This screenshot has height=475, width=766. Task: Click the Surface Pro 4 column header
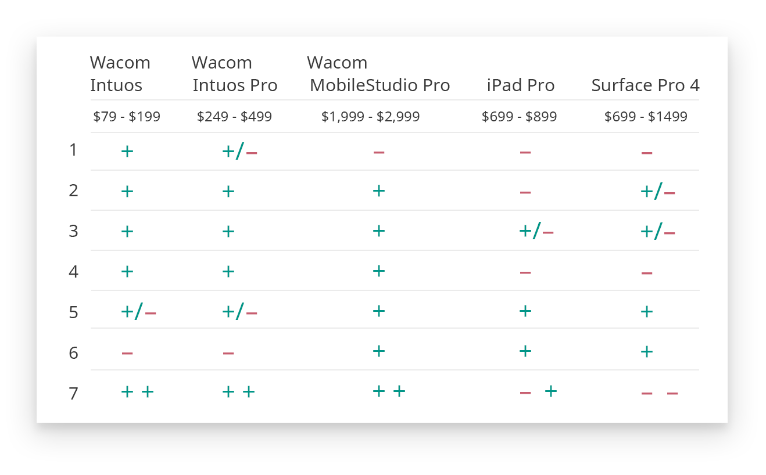[645, 85]
